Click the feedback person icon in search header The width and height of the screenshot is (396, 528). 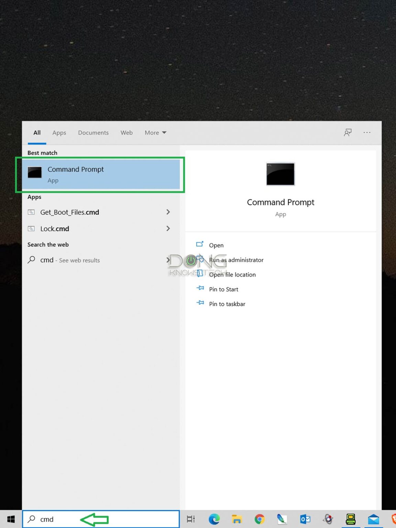[348, 133]
